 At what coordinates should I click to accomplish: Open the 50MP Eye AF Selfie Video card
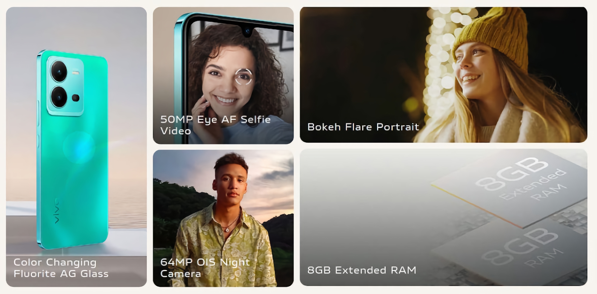point(223,76)
